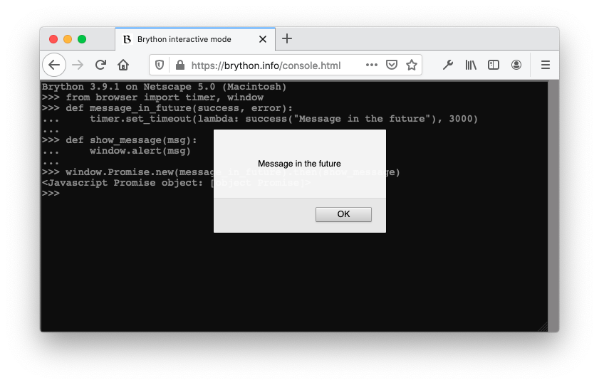Save page to Pocket
Viewport: 599px width, 385px height.
tap(392, 65)
